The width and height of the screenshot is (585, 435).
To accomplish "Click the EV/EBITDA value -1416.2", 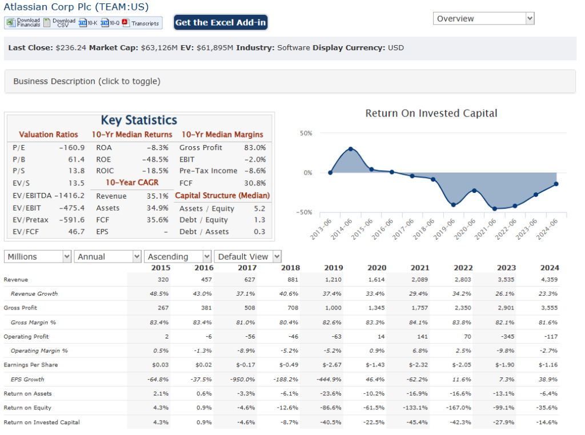I will click(x=69, y=195).
